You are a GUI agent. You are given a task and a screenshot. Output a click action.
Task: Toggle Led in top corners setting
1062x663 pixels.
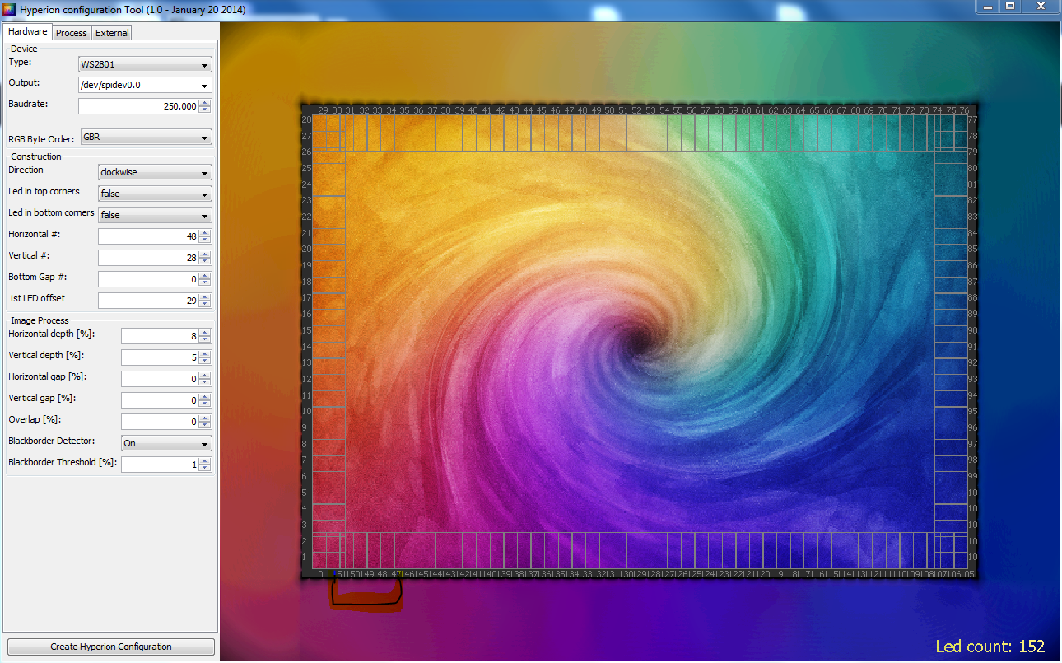(x=154, y=194)
